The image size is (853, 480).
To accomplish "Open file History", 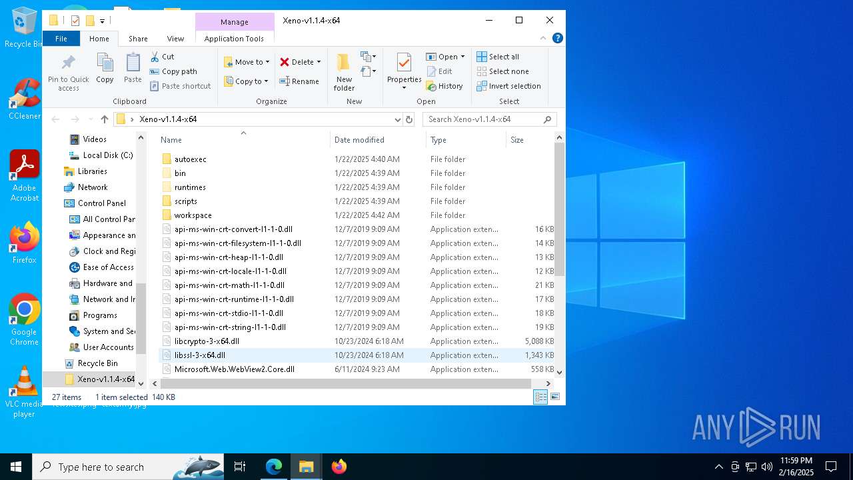I will (444, 86).
